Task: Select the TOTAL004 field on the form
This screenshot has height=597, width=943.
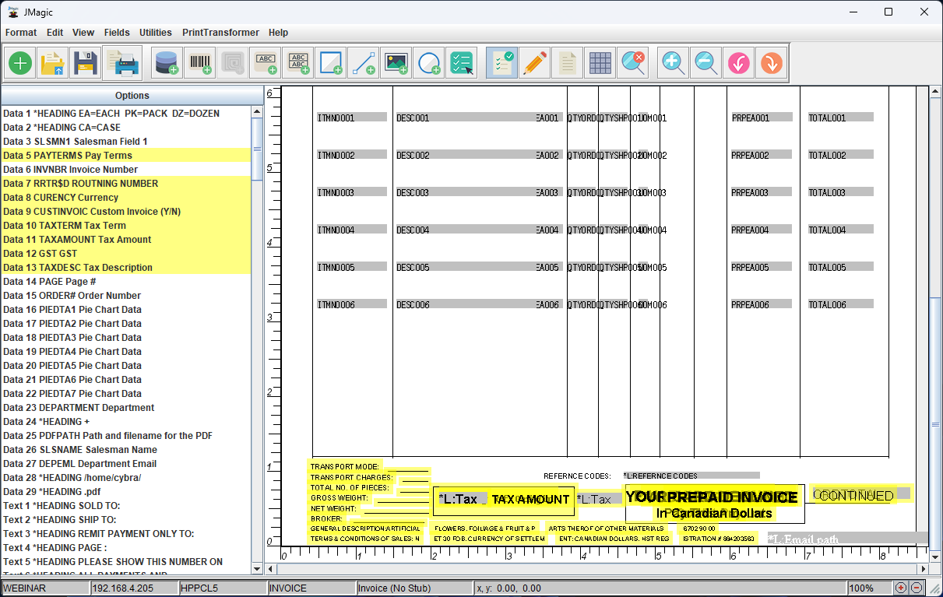Action: [x=840, y=230]
